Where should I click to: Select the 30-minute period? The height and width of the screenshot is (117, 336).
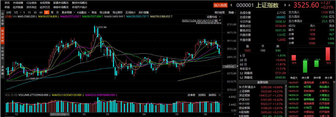pos(35,12)
